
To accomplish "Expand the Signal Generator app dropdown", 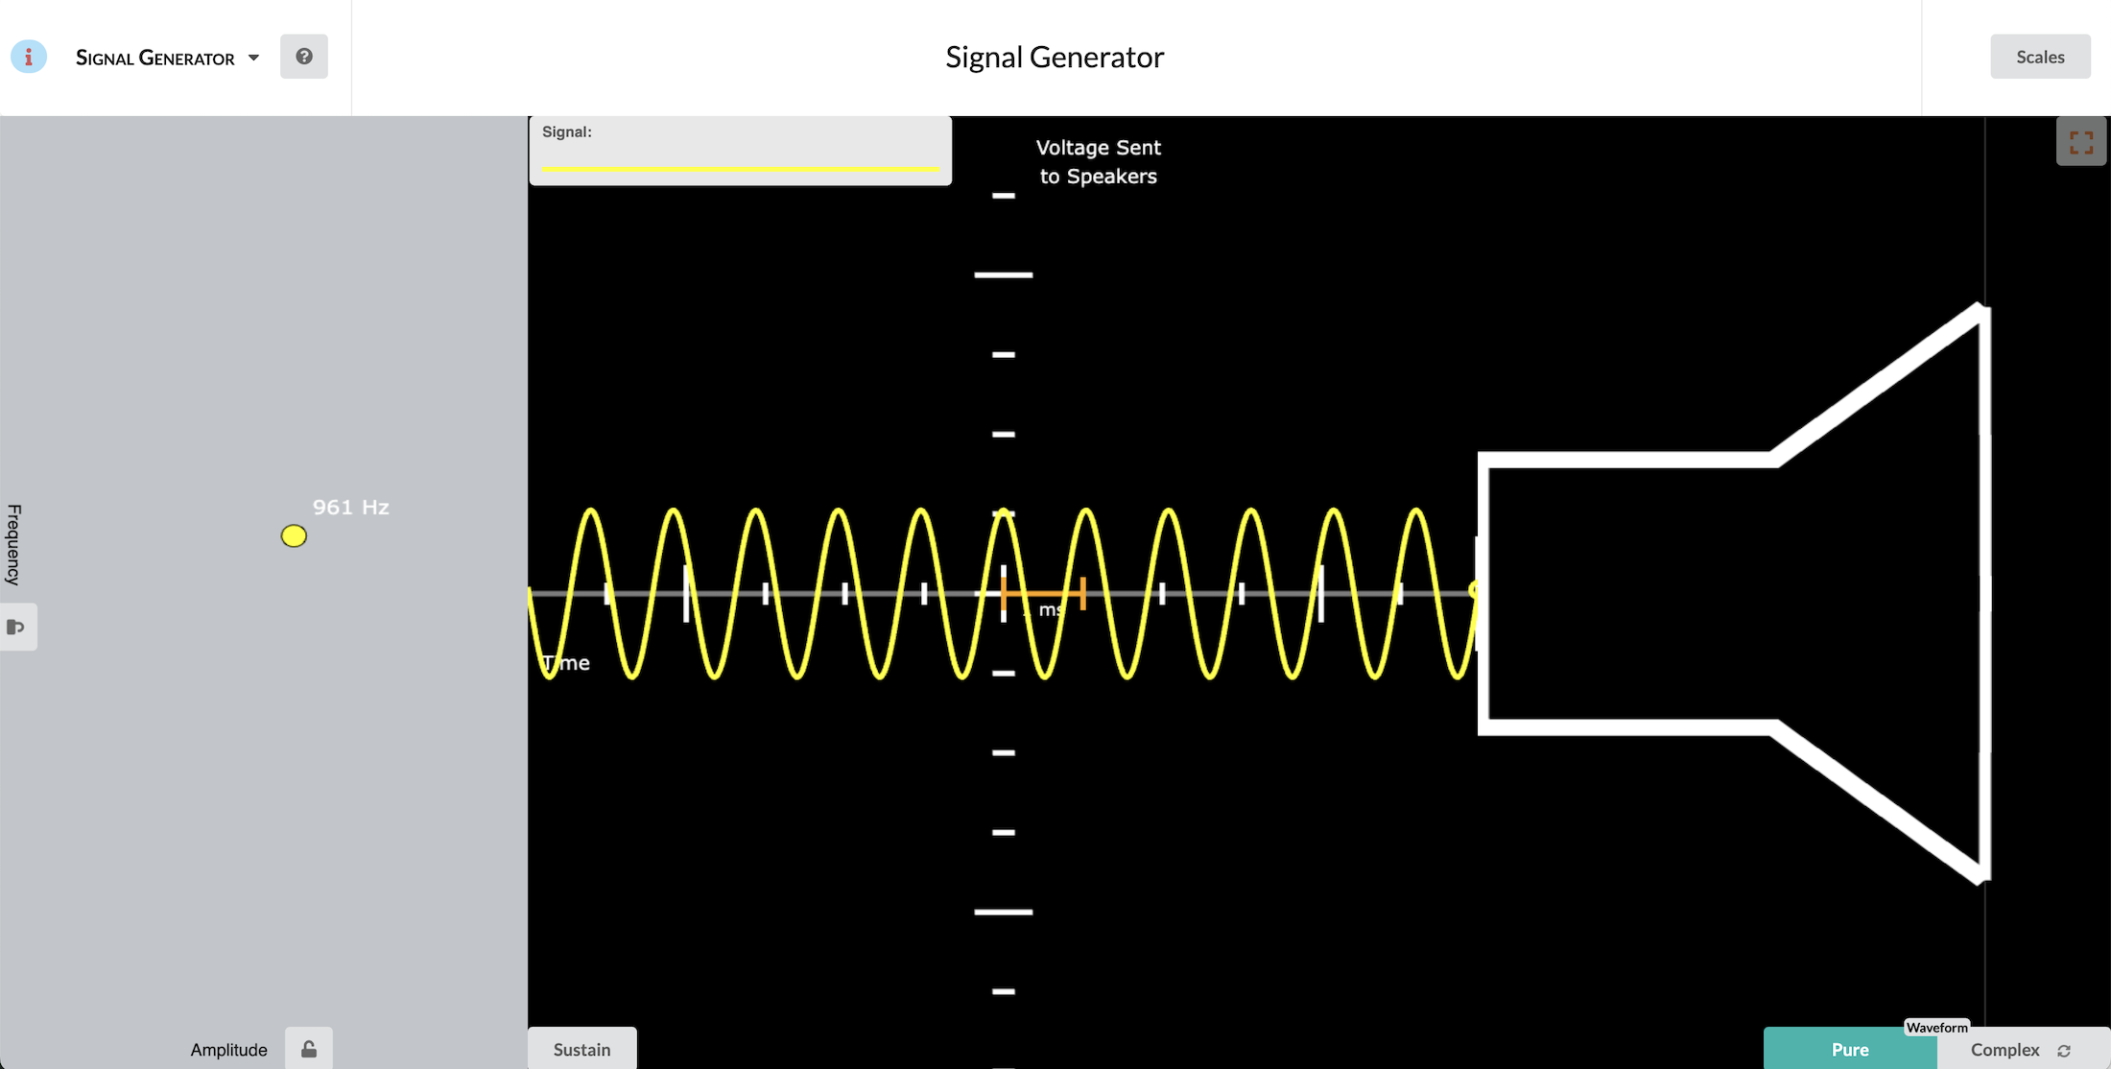I will [253, 56].
